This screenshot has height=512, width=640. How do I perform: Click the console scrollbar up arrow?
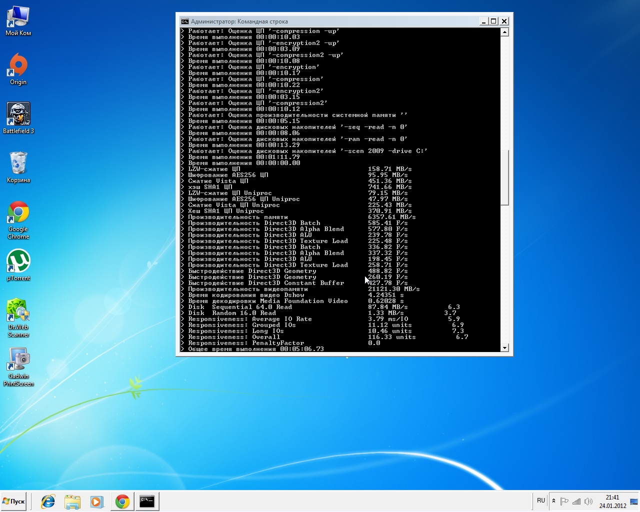coord(504,32)
